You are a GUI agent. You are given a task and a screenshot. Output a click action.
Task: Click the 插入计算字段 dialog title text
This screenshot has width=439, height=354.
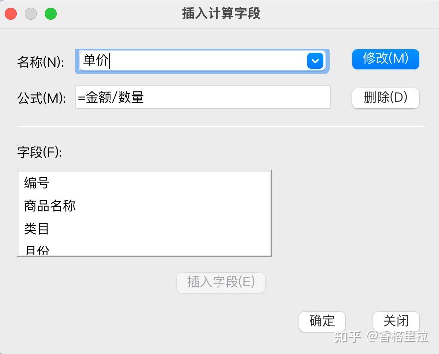point(221,14)
